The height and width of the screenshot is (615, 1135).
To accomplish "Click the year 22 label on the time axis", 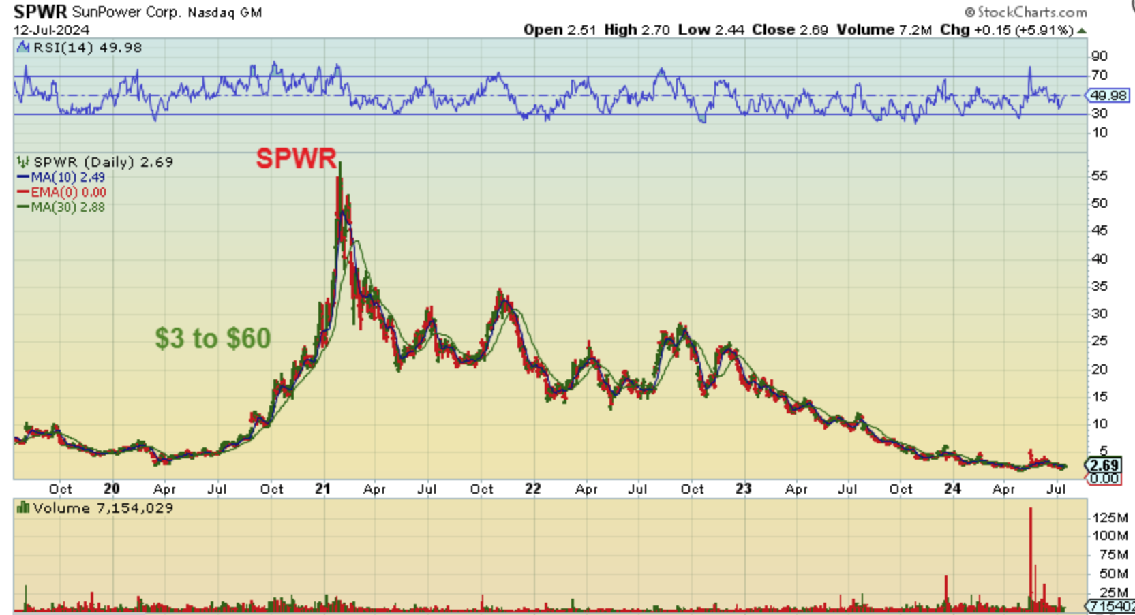I will pos(532,488).
